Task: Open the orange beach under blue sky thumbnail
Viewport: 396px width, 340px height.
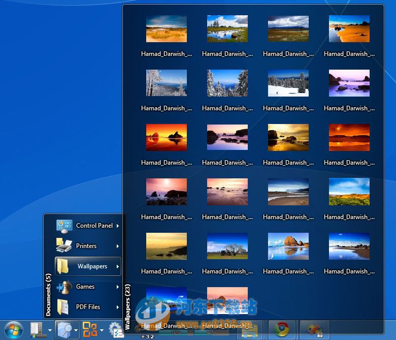Action: tap(349, 29)
